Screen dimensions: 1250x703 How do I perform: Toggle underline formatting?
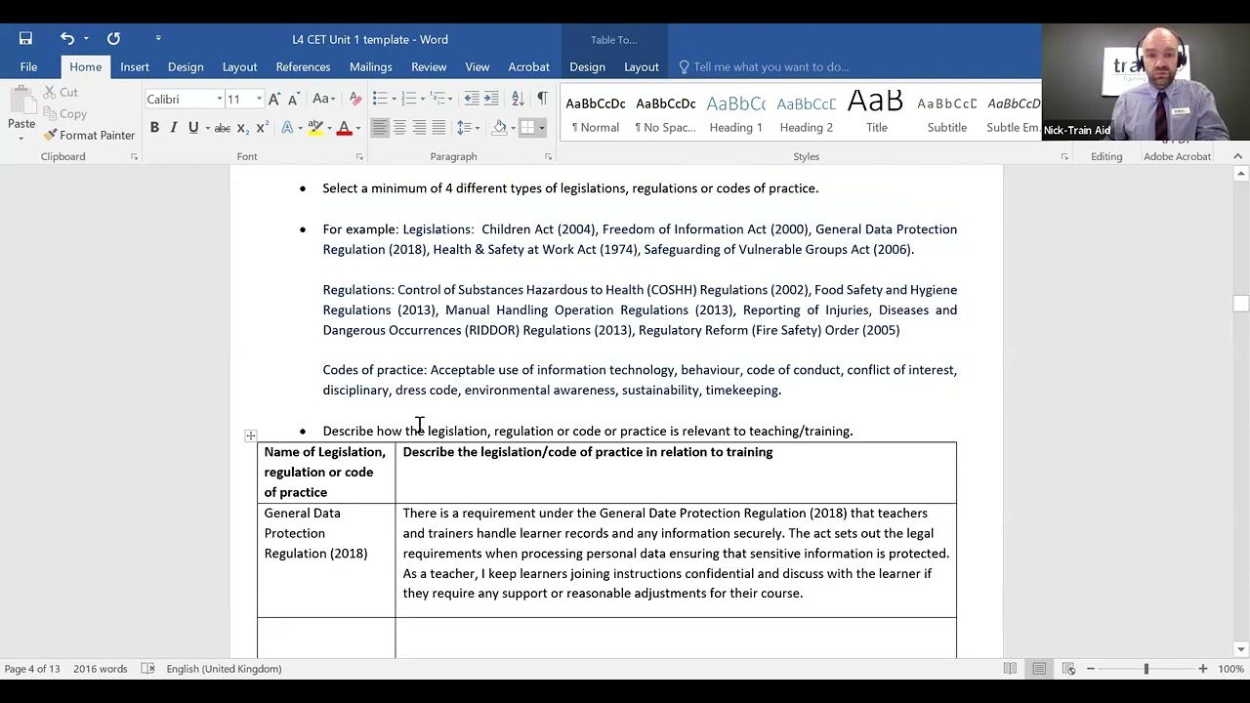click(x=193, y=128)
